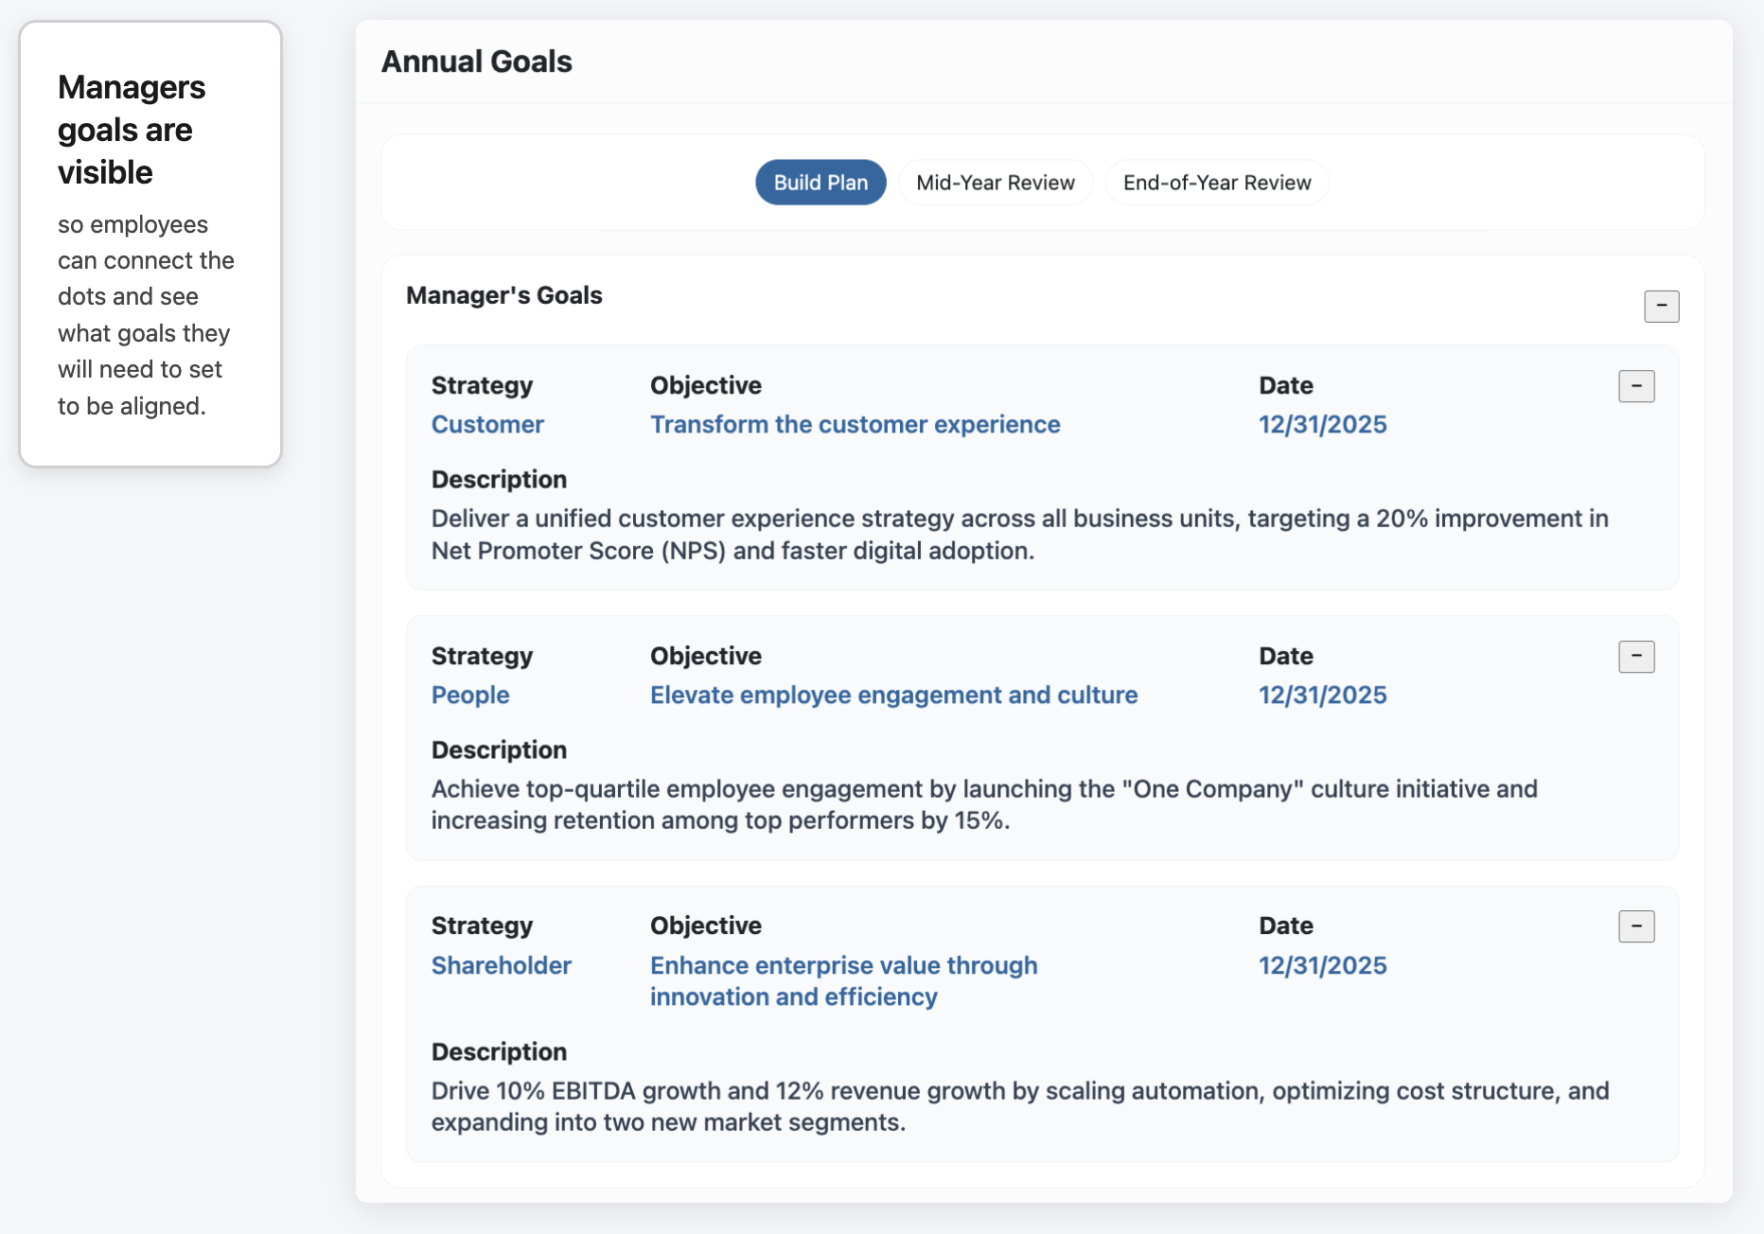Open 'Enhance enterprise value through innovation' objective

843,980
